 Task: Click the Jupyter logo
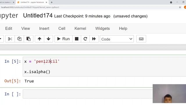(9, 16)
